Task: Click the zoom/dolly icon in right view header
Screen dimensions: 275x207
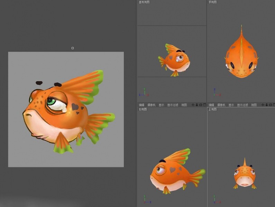Action: (197, 105)
